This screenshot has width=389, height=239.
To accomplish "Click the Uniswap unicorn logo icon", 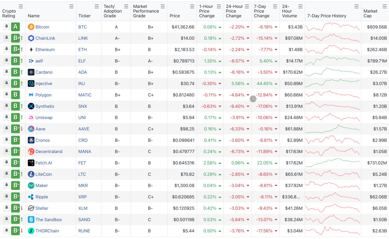I will tap(31, 117).
